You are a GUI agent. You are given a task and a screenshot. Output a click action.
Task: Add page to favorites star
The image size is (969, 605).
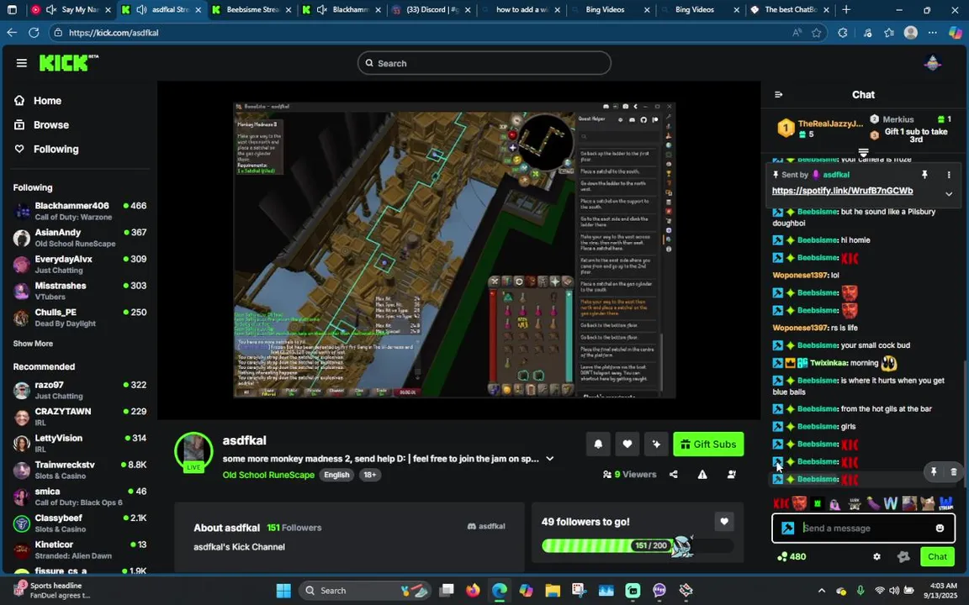pyautogui.click(x=817, y=33)
